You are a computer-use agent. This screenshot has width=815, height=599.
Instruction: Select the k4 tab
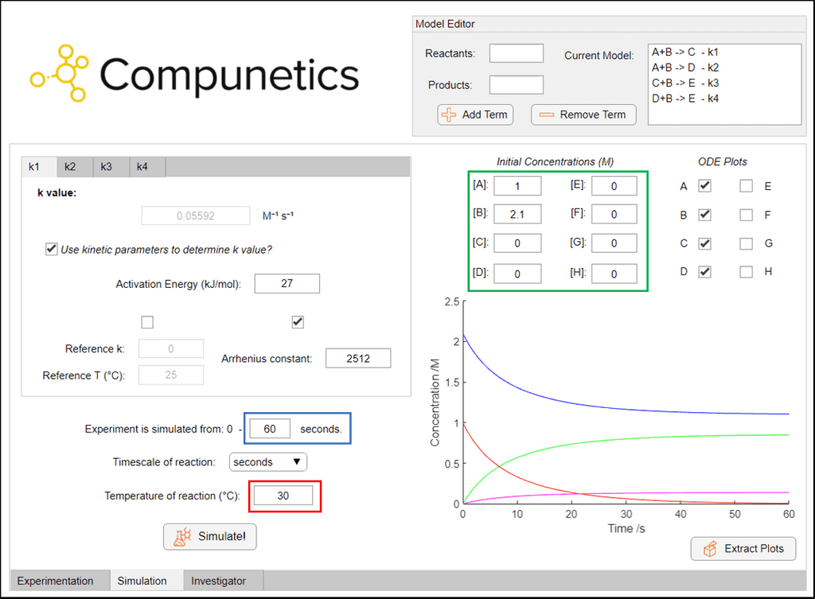pyautogui.click(x=142, y=166)
